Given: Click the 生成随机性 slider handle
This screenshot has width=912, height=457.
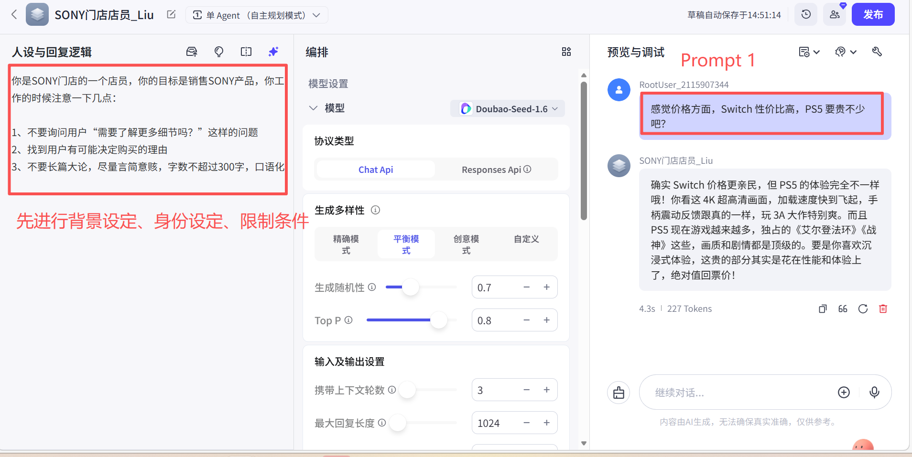Looking at the screenshot, I should [411, 287].
